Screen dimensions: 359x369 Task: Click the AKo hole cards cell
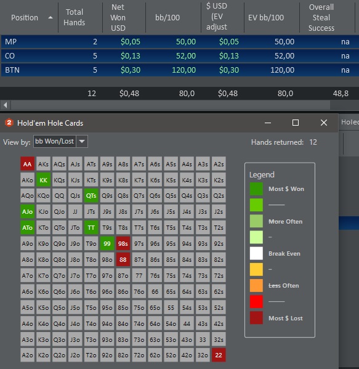point(27,180)
